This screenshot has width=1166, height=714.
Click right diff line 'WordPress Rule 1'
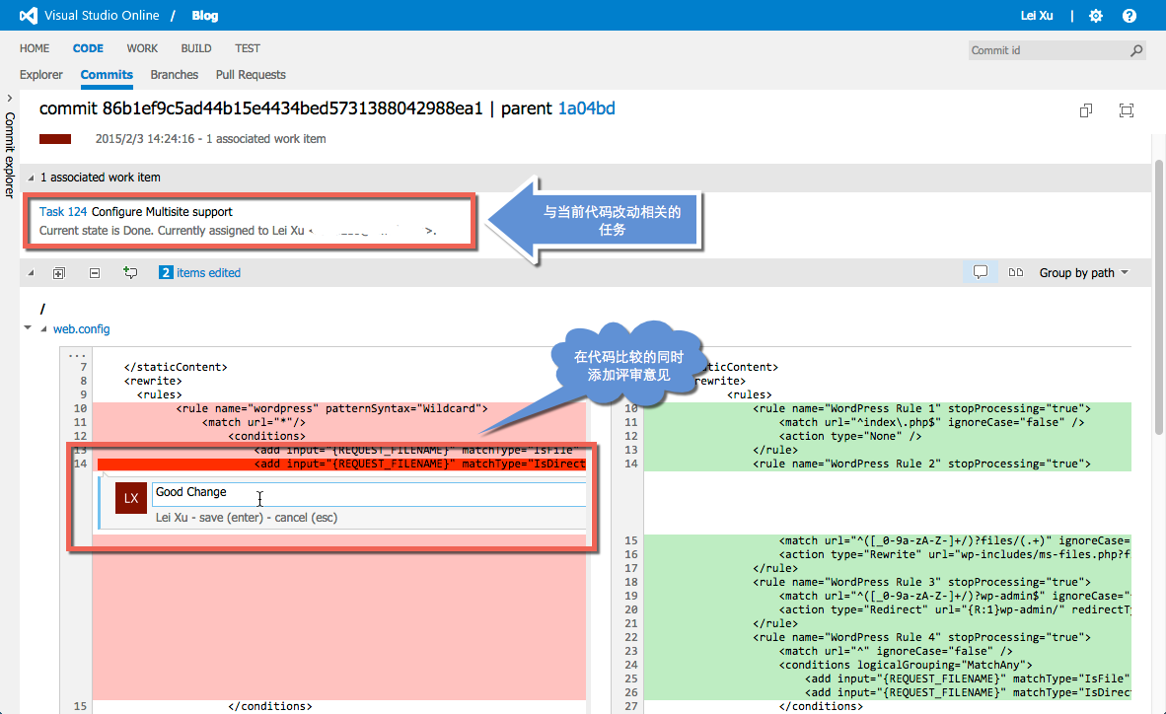pos(921,408)
